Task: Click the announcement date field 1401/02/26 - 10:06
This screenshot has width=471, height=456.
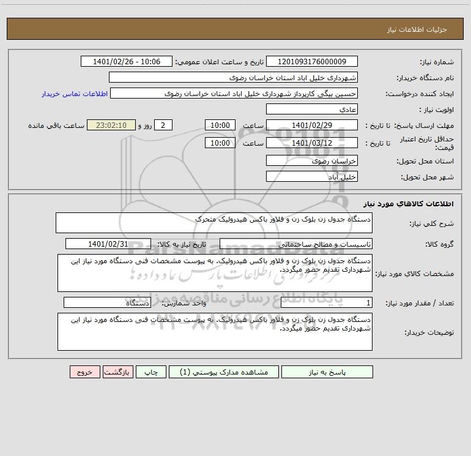Action: coord(127,61)
